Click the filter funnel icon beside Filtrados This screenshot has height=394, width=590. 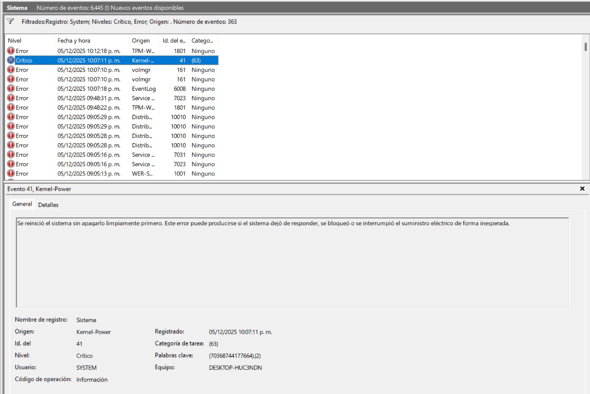(11, 22)
